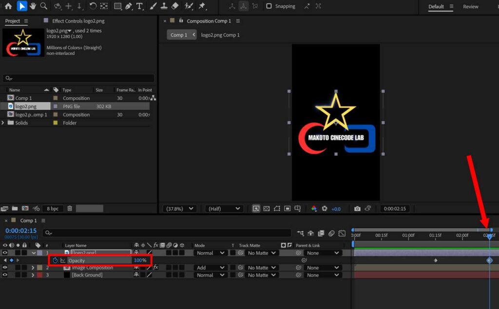Take a snapshot with camera icon
This screenshot has height=309, width=499.
pyautogui.click(x=357, y=209)
